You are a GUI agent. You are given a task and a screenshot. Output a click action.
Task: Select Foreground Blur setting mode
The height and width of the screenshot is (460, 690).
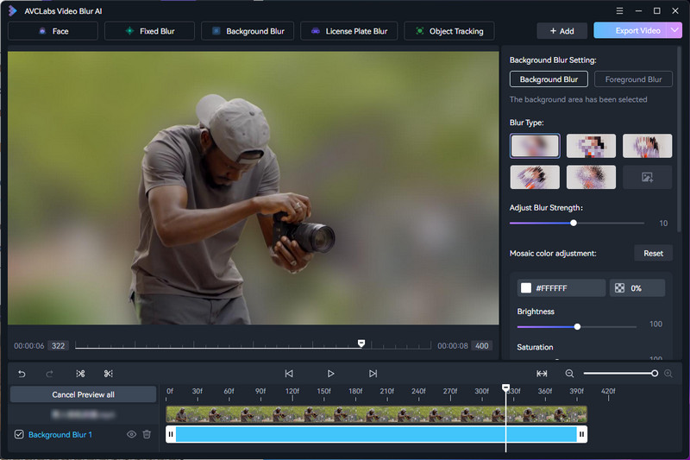pyautogui.click(x=633, y=79)
